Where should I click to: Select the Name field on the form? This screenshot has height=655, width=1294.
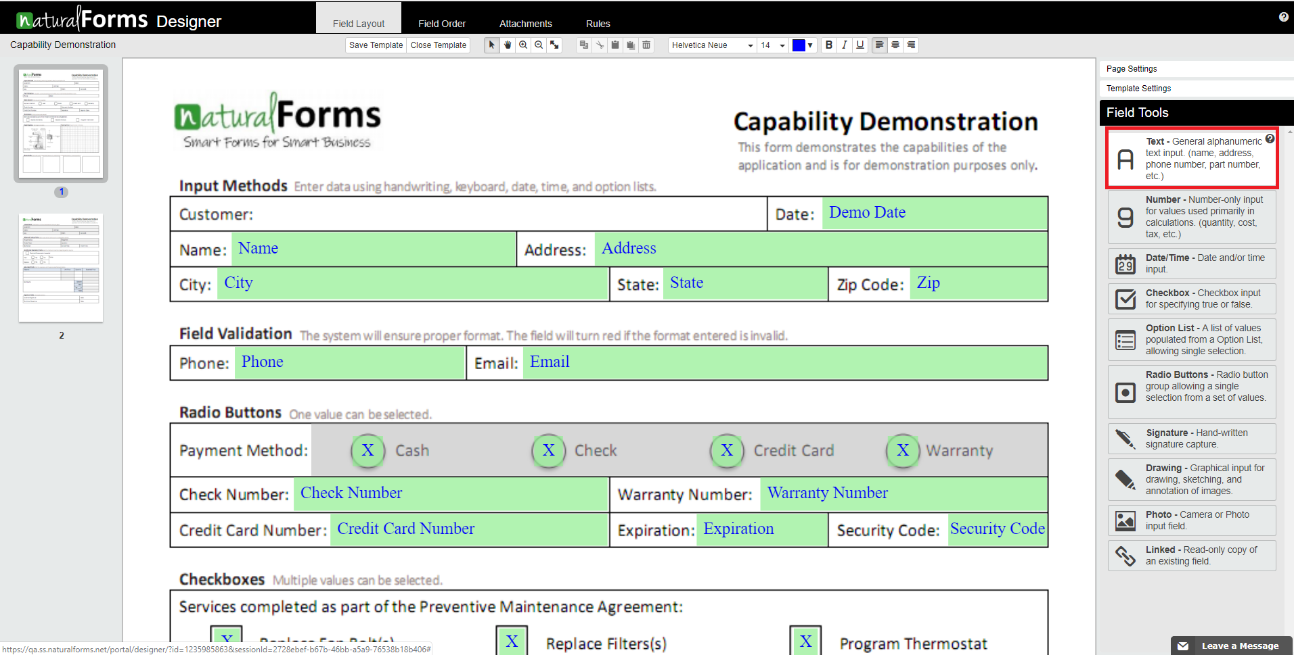[374, 249]
